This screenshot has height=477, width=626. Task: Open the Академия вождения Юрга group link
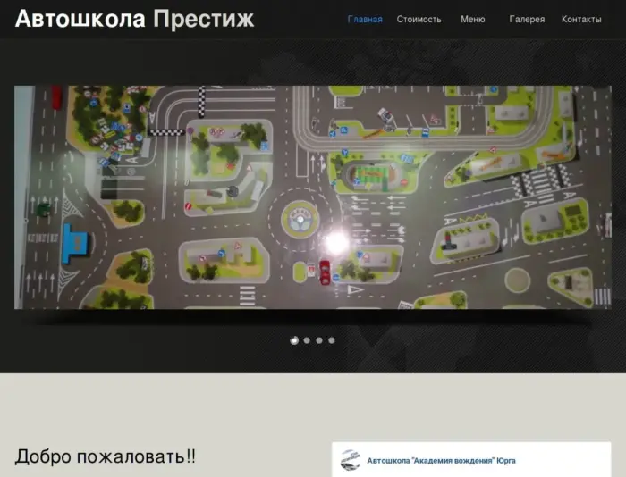coord(441,461)
